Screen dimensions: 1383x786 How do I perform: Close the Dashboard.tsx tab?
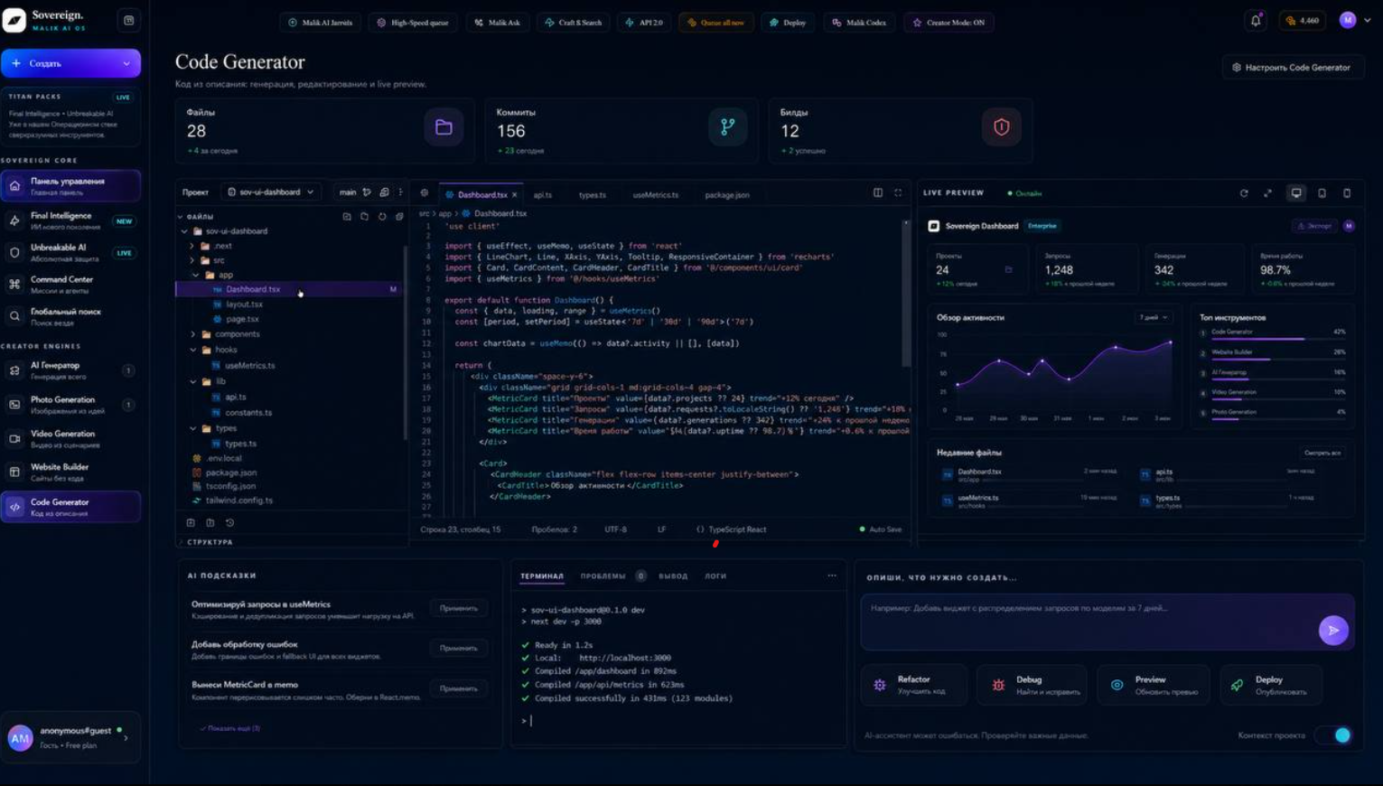tap(515, 194)
